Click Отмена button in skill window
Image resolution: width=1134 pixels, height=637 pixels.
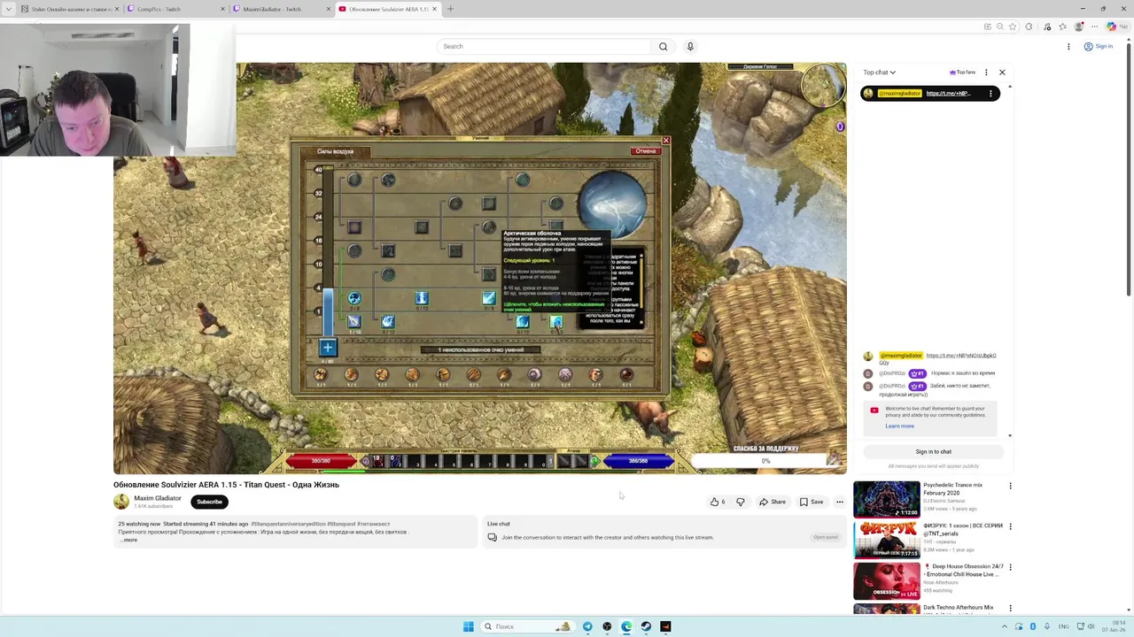(645, 151)
